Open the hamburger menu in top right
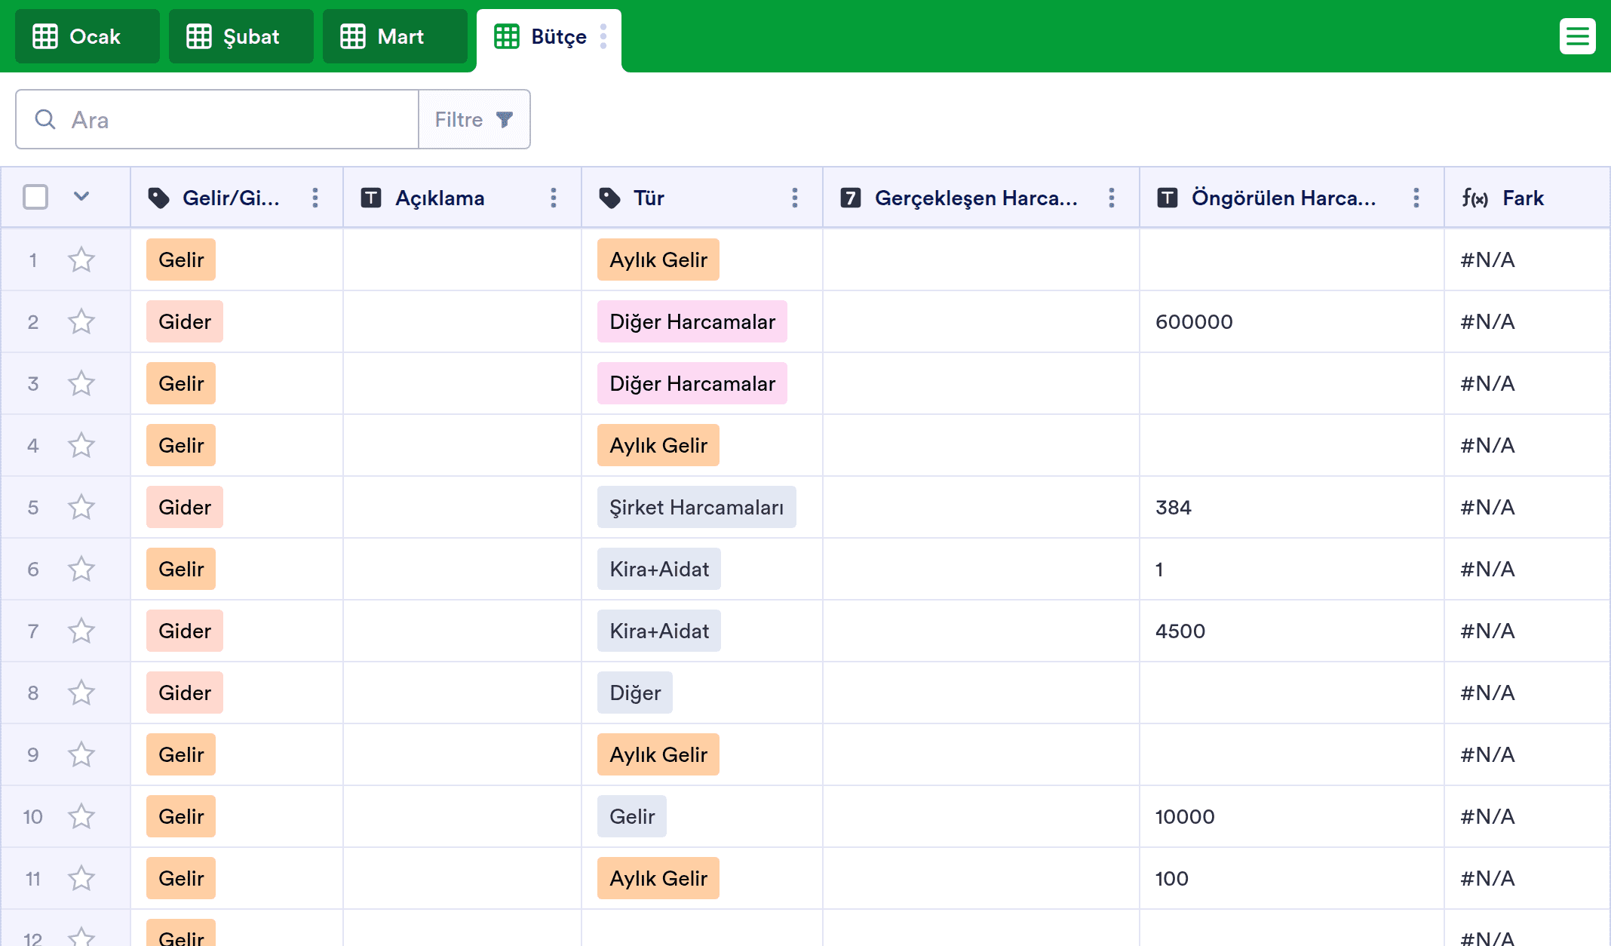1611x946 pixels. click(1577, 36)
